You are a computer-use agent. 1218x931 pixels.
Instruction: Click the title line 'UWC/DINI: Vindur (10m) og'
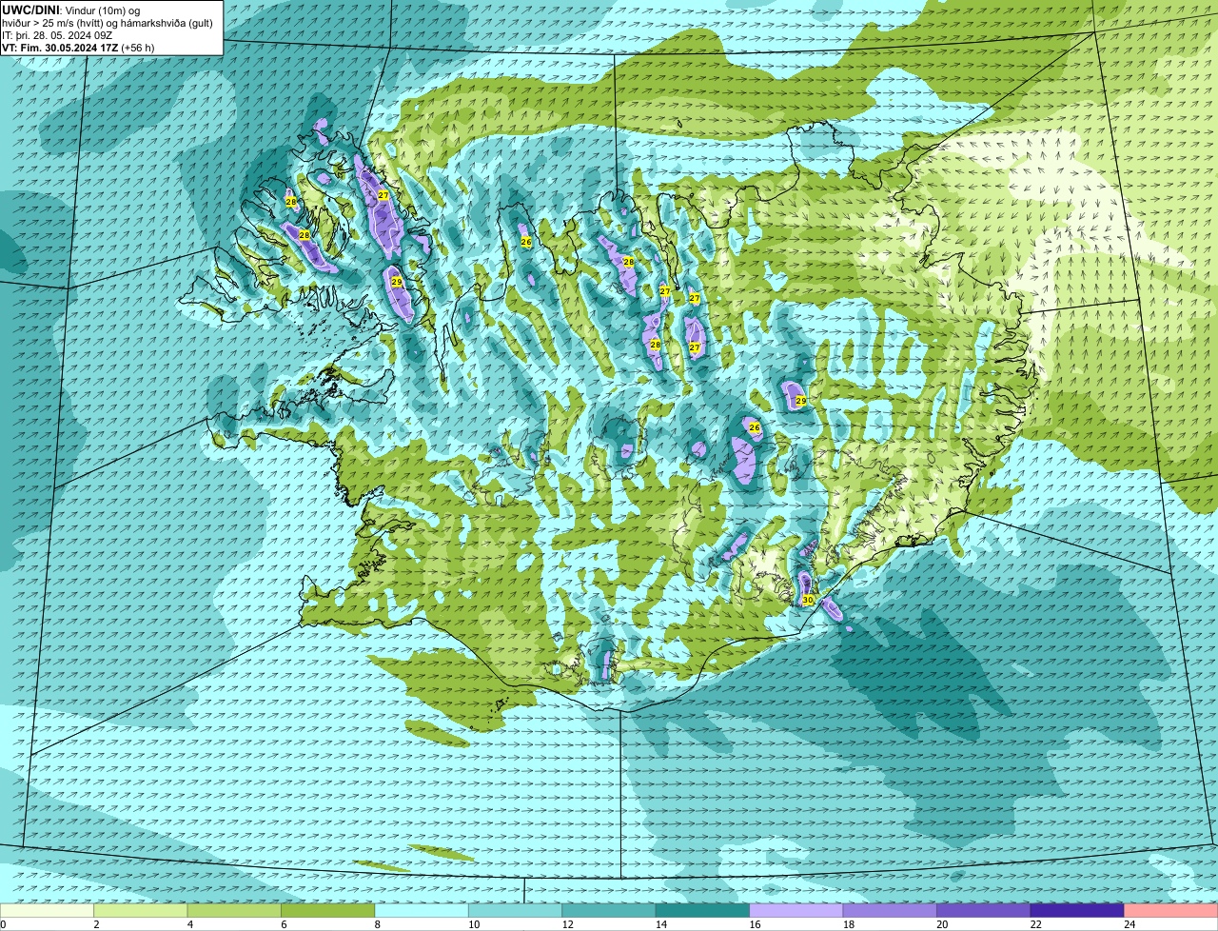point(71,10)
